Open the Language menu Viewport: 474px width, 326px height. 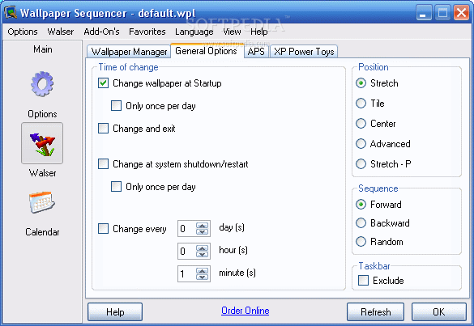point(194,32)
